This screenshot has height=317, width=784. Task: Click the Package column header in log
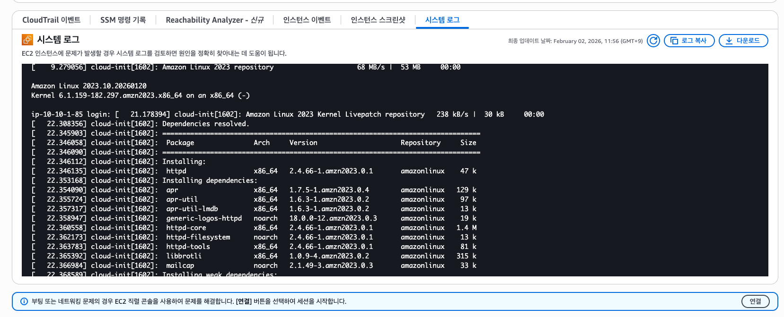tap(180, 143)
